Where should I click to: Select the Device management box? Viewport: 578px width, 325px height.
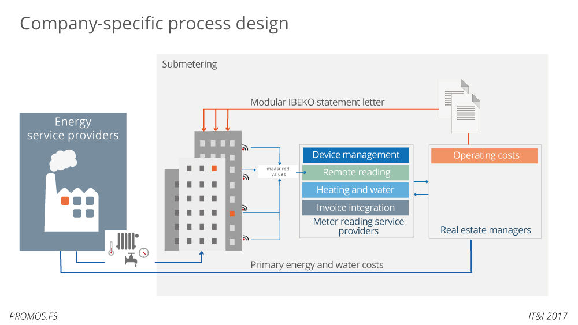(x=355, y=155)
